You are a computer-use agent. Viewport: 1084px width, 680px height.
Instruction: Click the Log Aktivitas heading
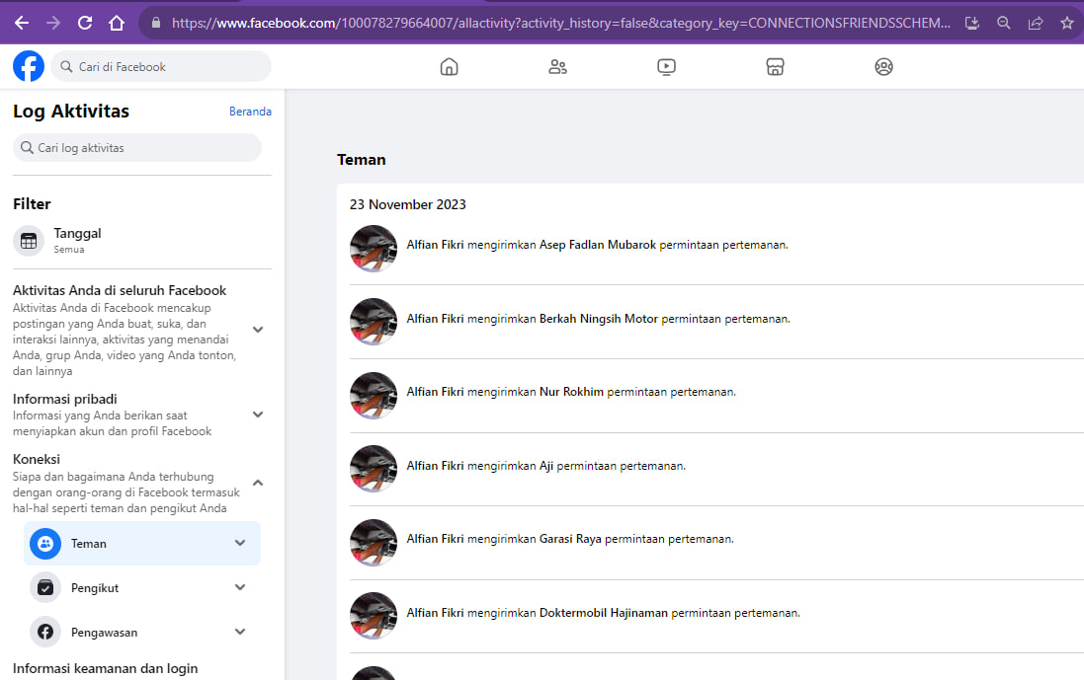click(x=71, y=112)
